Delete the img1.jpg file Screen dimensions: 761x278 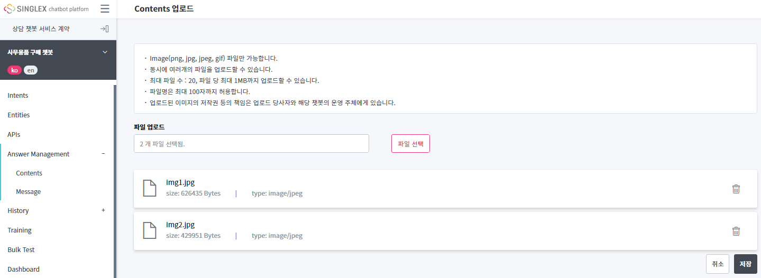point(736,189)
